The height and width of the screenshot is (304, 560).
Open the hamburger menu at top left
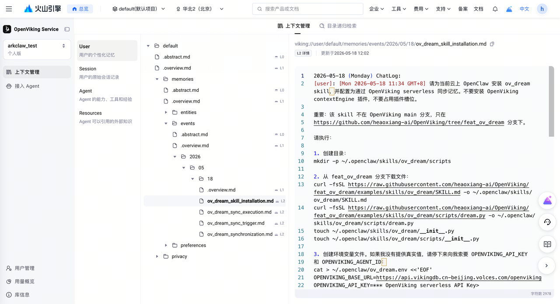[x=9, y=9]
